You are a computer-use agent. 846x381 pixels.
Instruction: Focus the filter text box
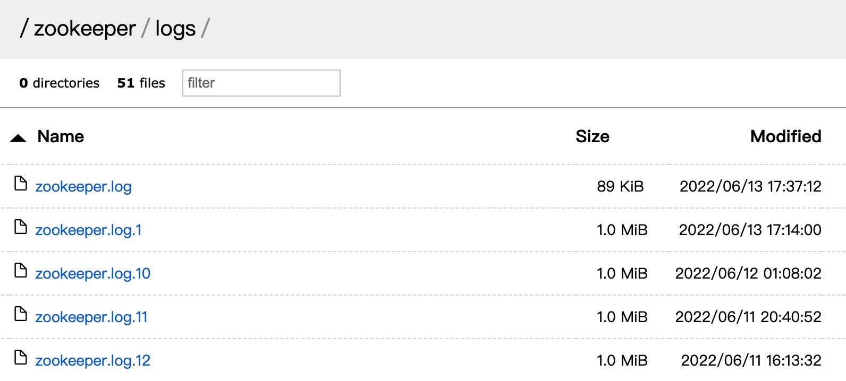(x=261, y=83)
